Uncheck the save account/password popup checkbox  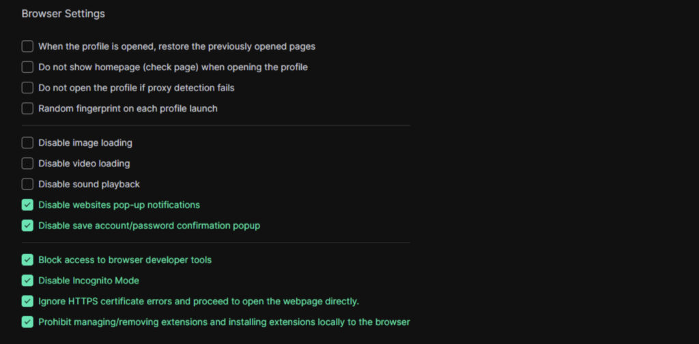[x=27, y=225]
